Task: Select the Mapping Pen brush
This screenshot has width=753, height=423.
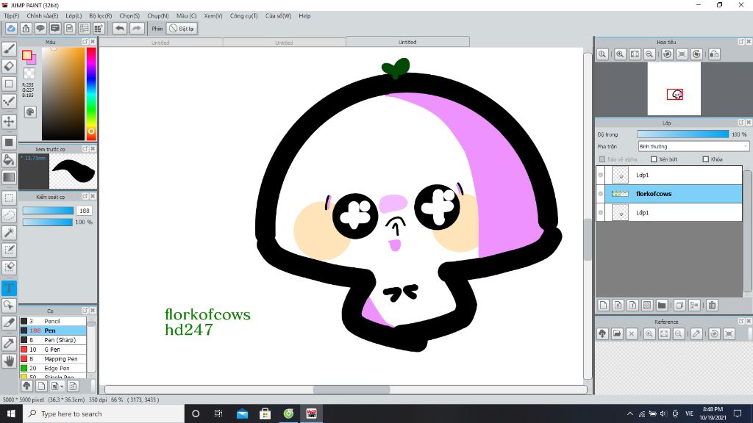Action: 53,358
